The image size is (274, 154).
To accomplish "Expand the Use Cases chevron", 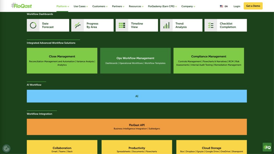I will 87,6.
